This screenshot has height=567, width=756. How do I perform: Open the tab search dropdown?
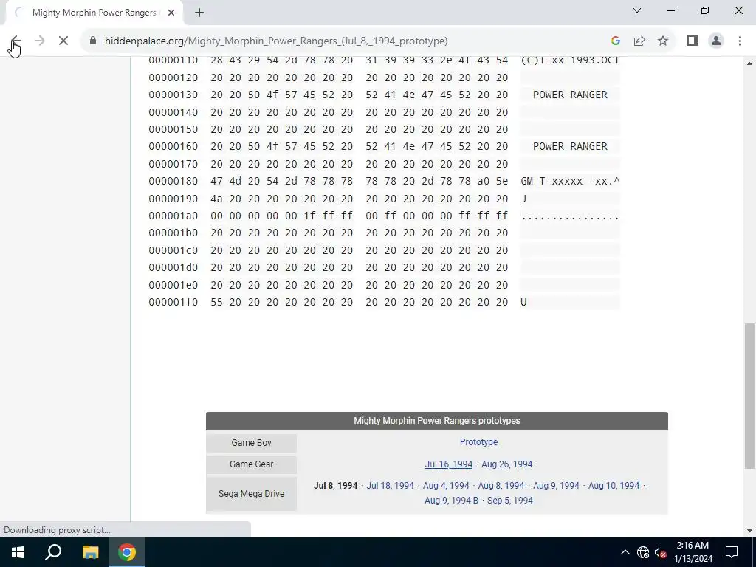(637, 10)
